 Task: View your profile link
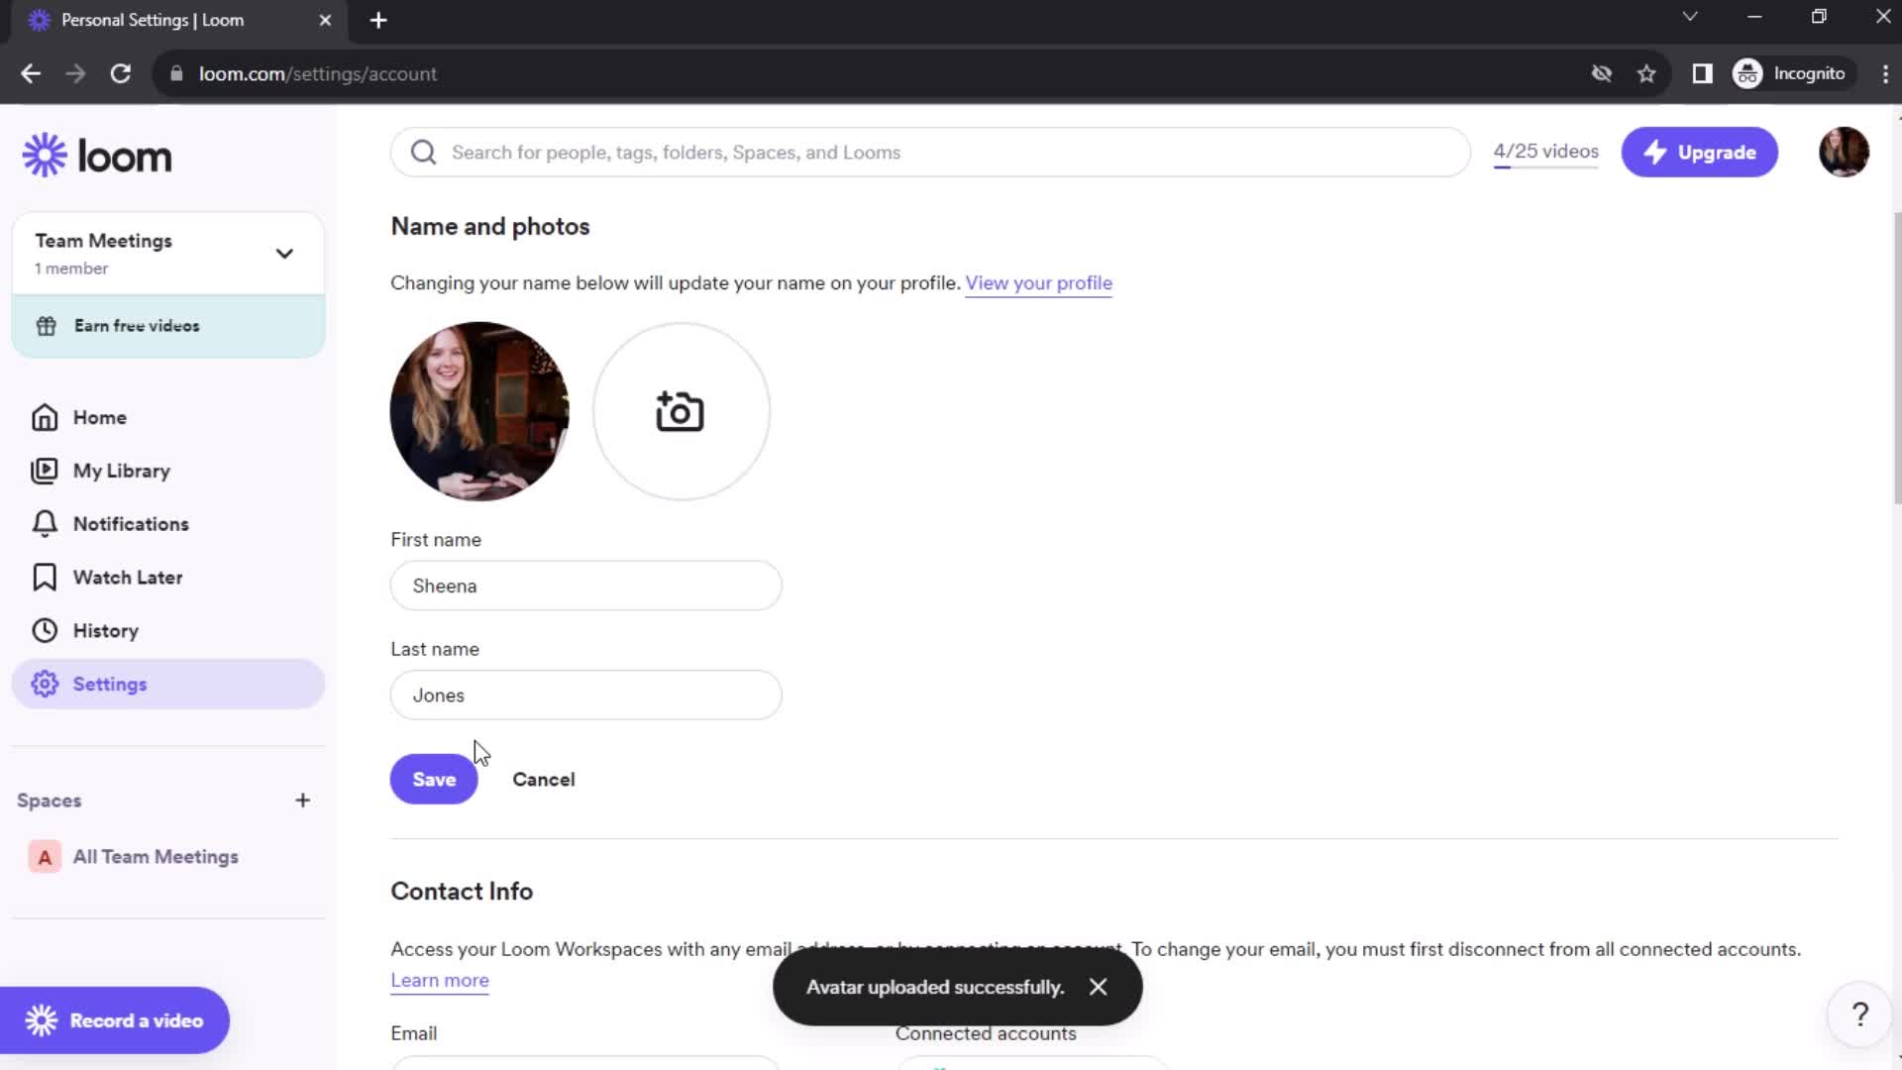tap(1040, 282)
